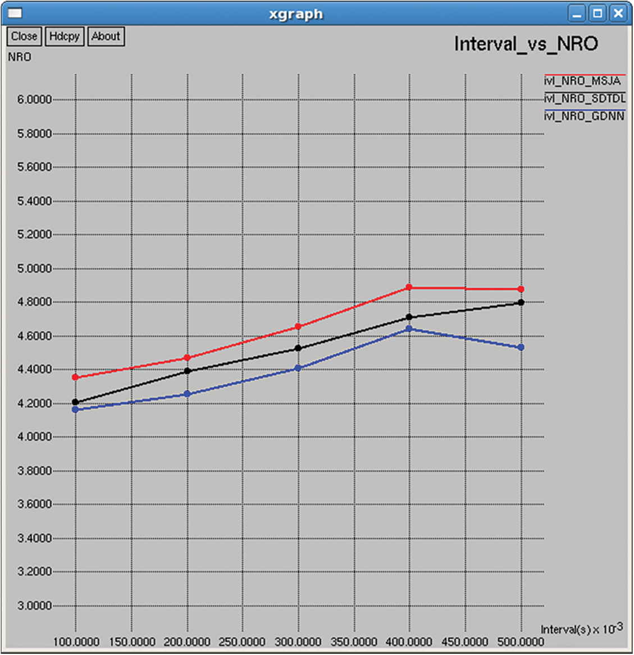Click the red MSJA data point at 400
The width and height of the screenshot is (634, 655).
coord(409,287)
